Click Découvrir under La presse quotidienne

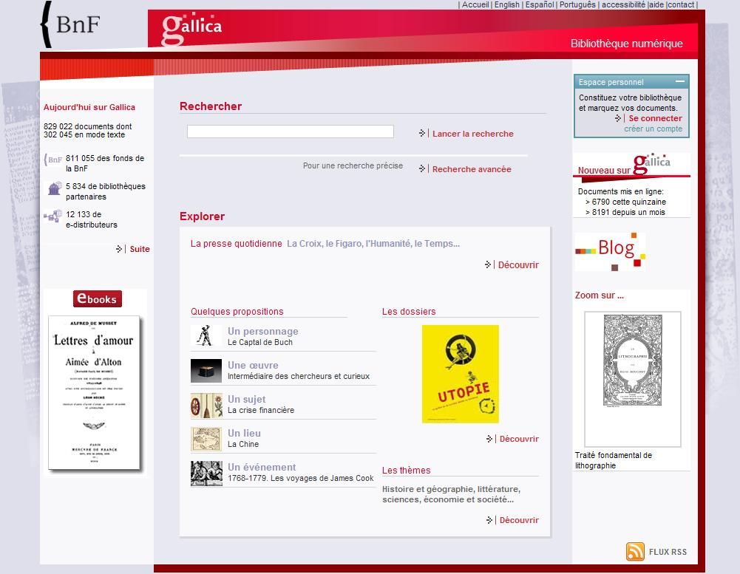[518, 265]
